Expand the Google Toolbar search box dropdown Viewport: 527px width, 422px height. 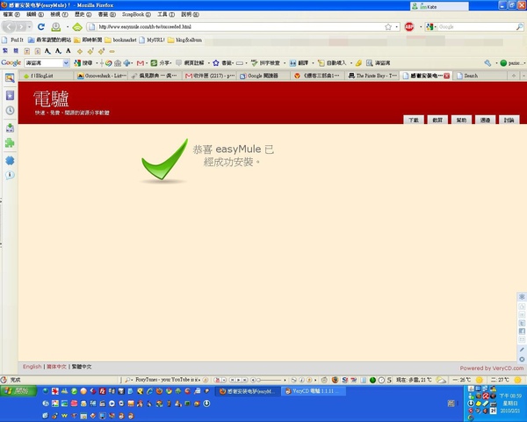click(66, 63)
